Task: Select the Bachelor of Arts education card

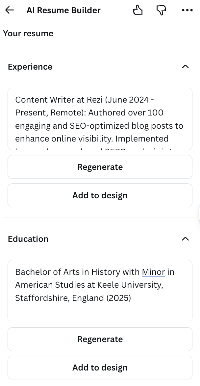Action: coord(100,291)
